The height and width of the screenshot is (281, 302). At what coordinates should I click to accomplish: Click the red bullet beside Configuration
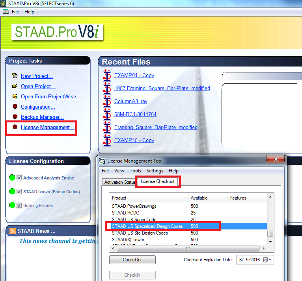click(15, 106)
